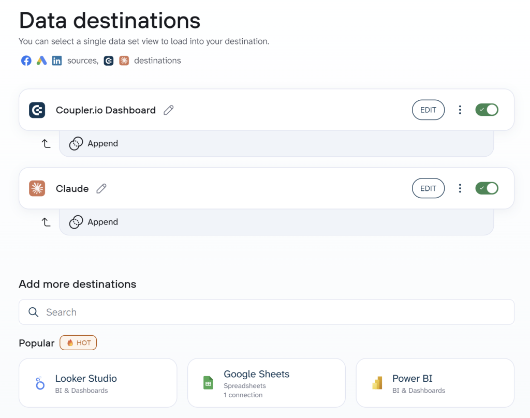Click the Coupler.io destination icon in summary row

109,61
